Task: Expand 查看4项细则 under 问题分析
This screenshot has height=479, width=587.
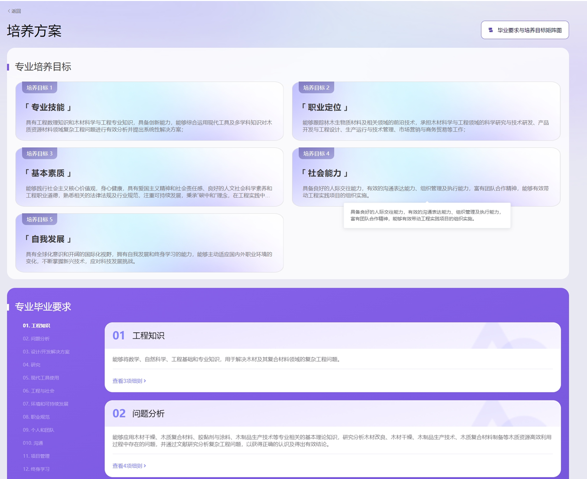Action: coord(129,466)
